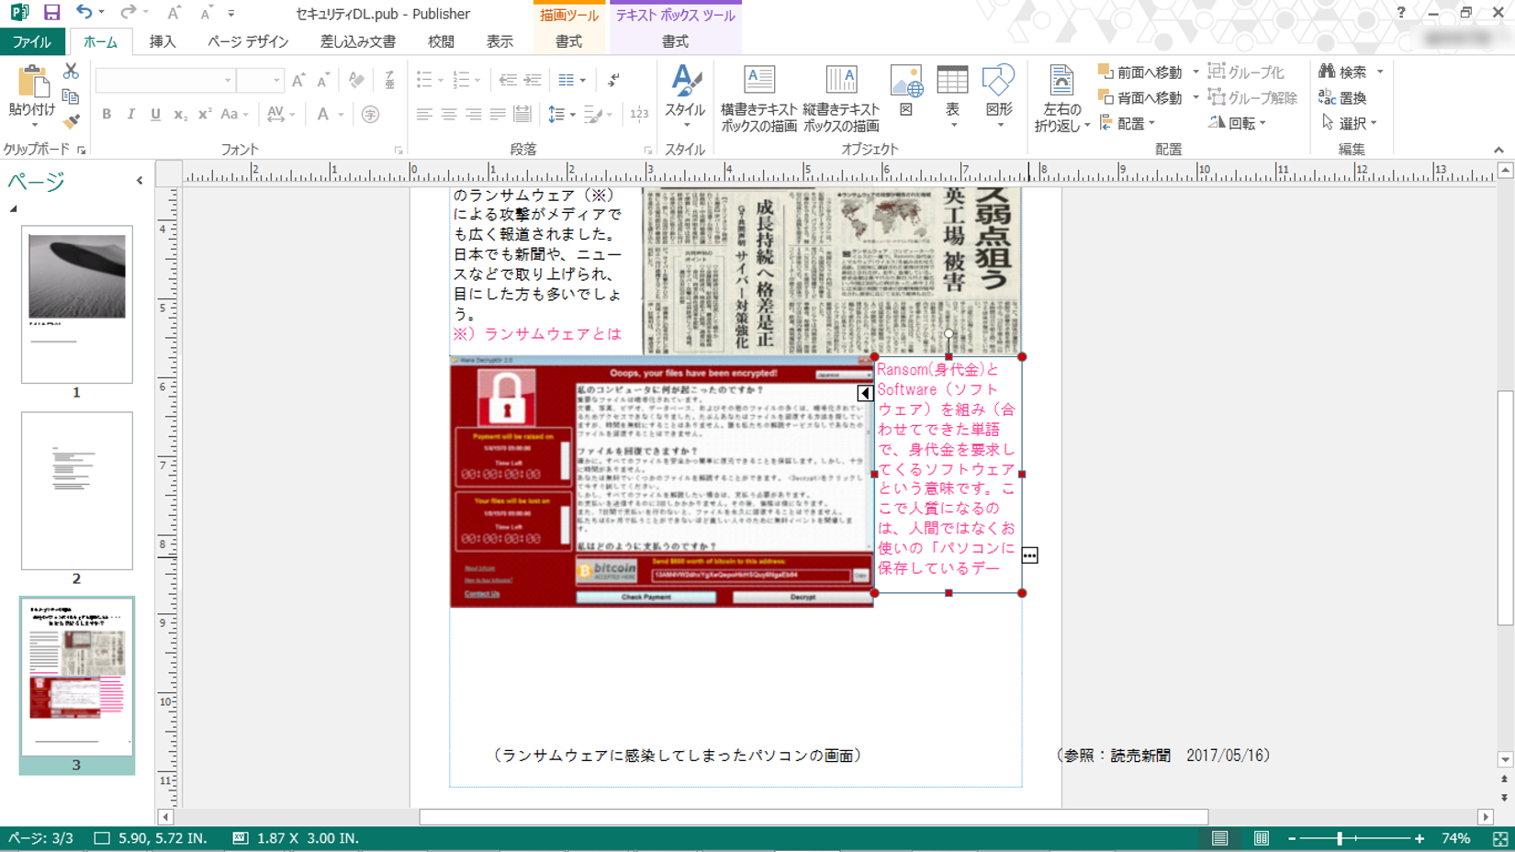Click the Redo arrow icon
Screen dimensions: 1515x852
click(x=129, y=13)
